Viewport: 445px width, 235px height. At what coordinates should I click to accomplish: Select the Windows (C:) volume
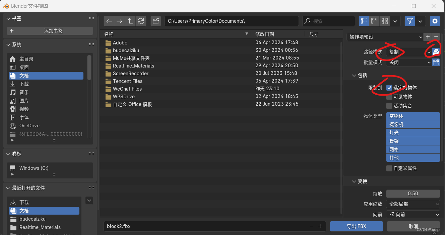tap(50, 168)
